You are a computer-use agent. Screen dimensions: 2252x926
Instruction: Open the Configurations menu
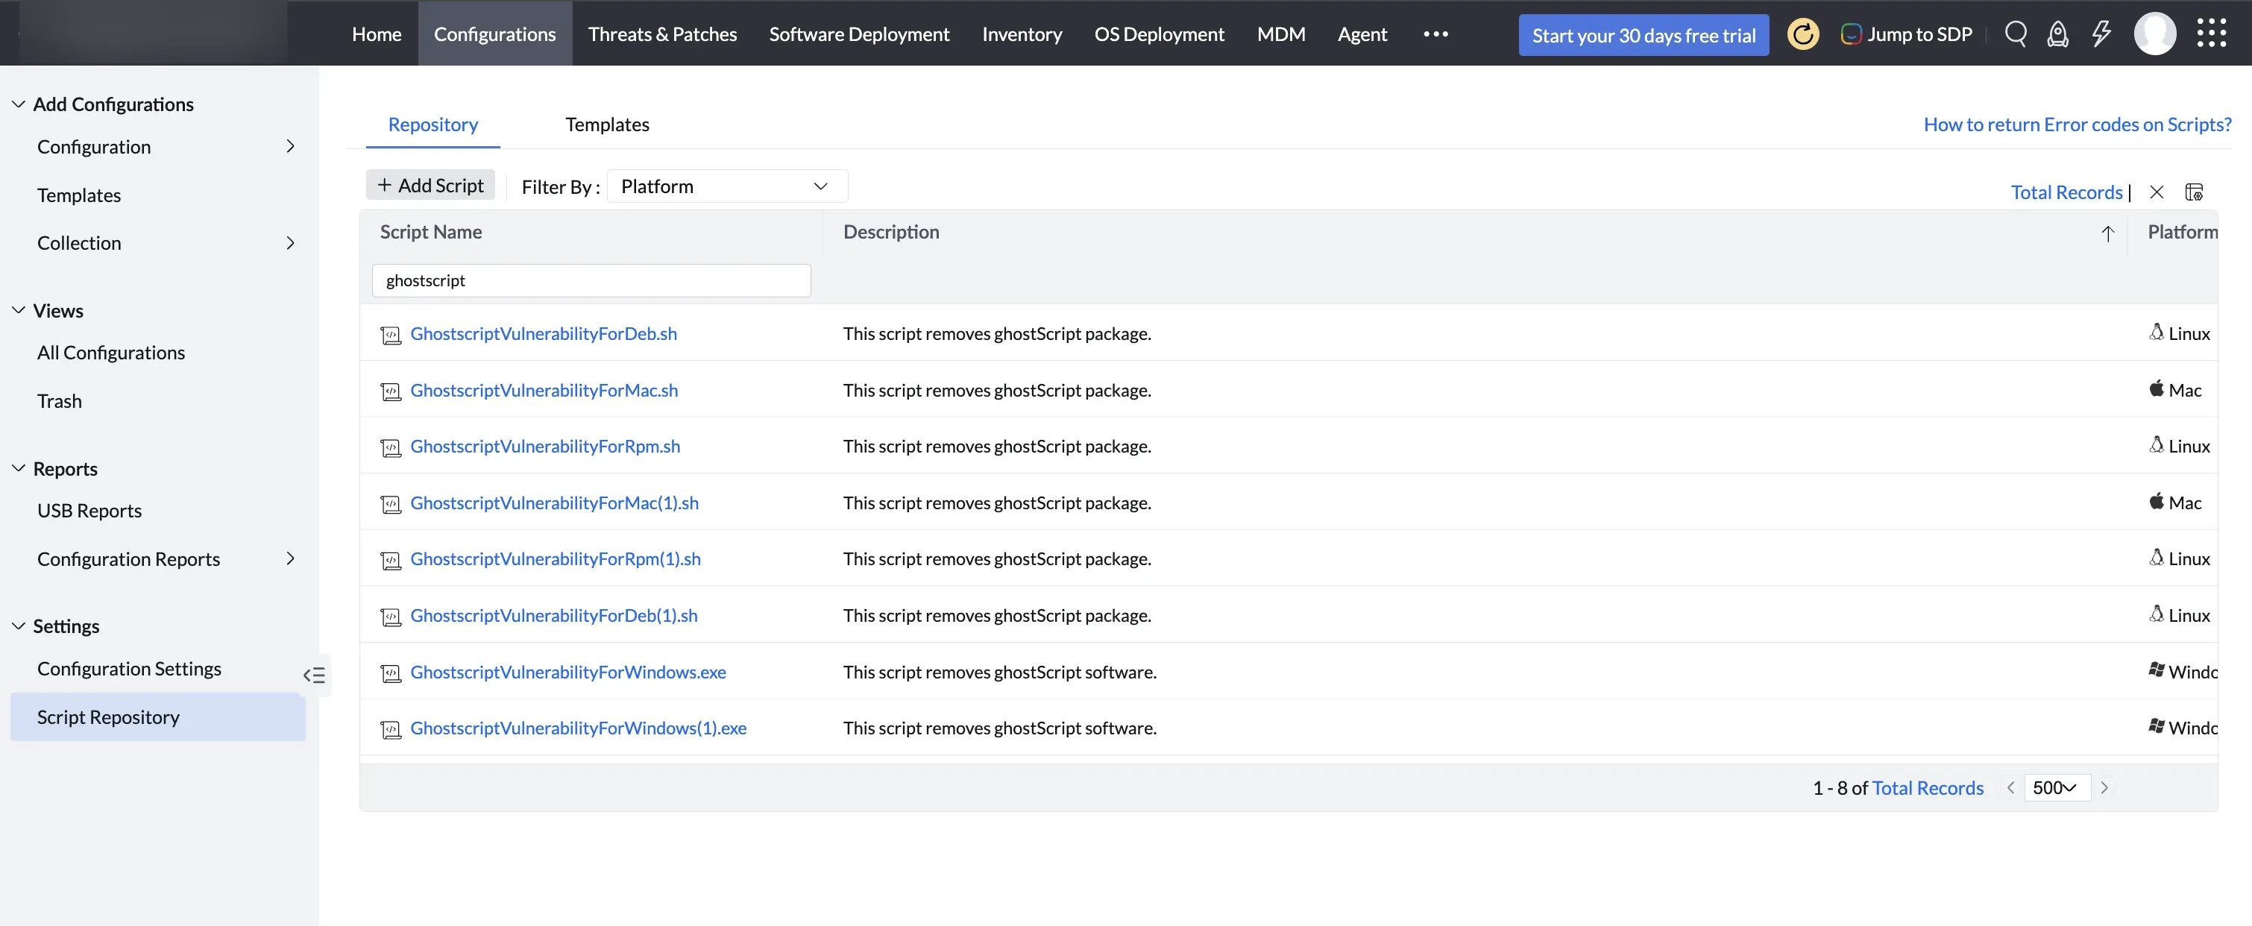tap(495, 34)
